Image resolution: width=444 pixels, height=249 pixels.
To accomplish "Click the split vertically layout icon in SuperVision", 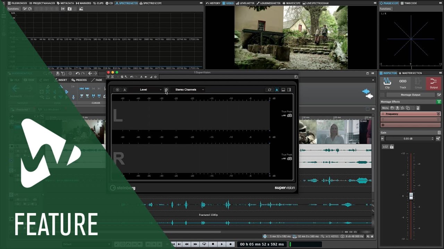I will [x=289, y=90].
